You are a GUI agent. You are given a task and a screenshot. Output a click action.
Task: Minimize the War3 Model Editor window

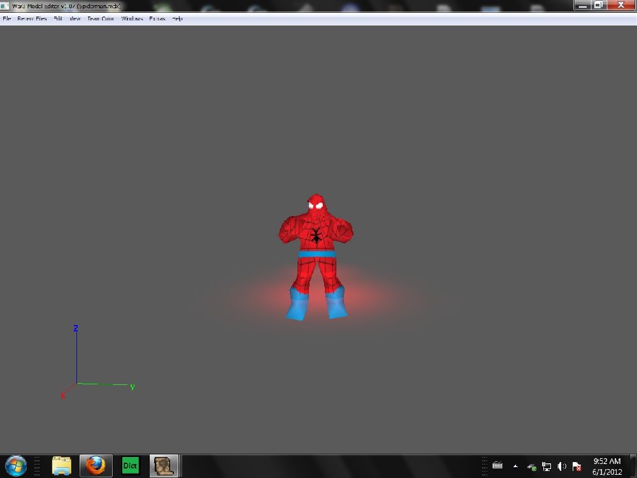[583, 5]
